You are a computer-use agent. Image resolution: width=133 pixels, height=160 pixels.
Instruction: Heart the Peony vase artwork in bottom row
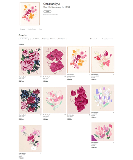pyautogui.click(x=41, y=153)
